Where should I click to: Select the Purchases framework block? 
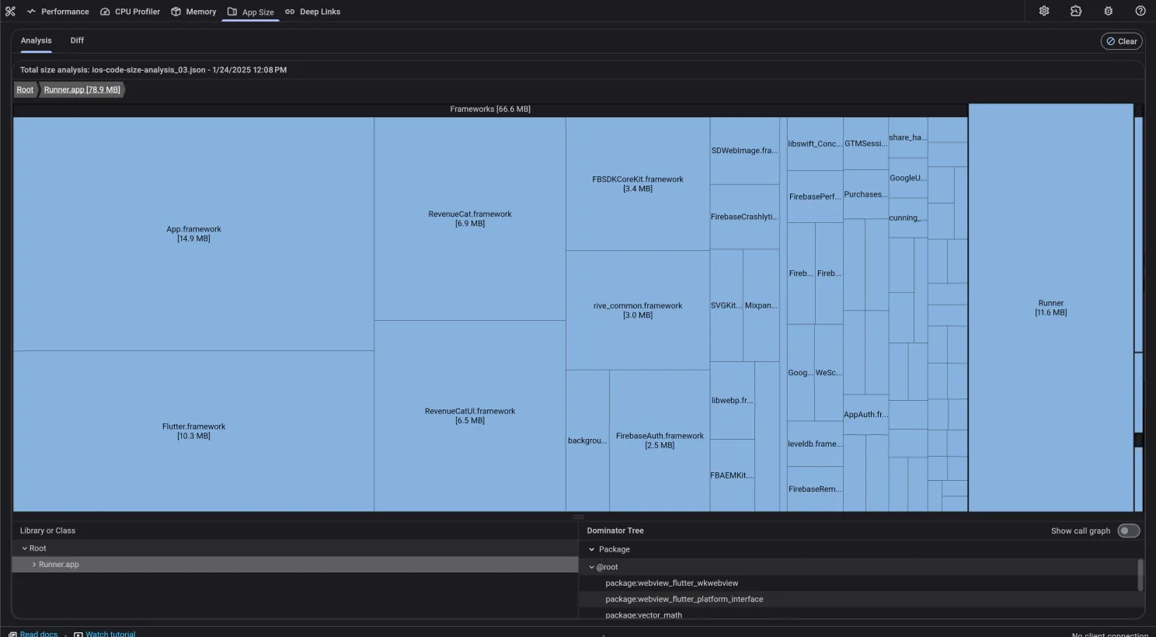(865, 194)
